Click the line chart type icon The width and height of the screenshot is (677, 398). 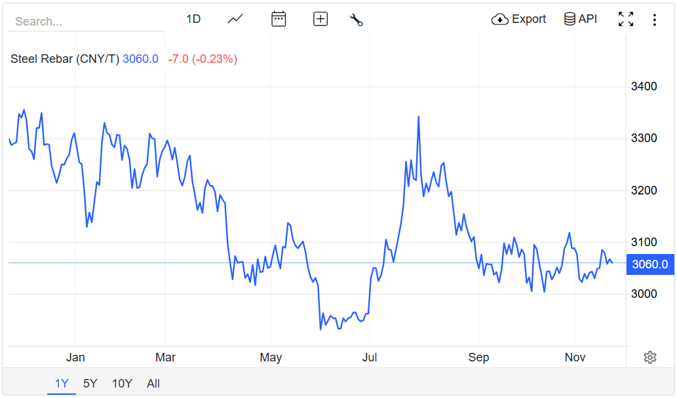(x=235, y=19)
